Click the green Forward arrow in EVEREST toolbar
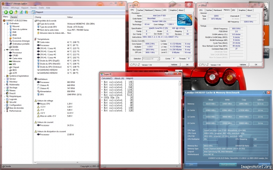This screenshot has height=170, width=273. click(x=11, y=12)
